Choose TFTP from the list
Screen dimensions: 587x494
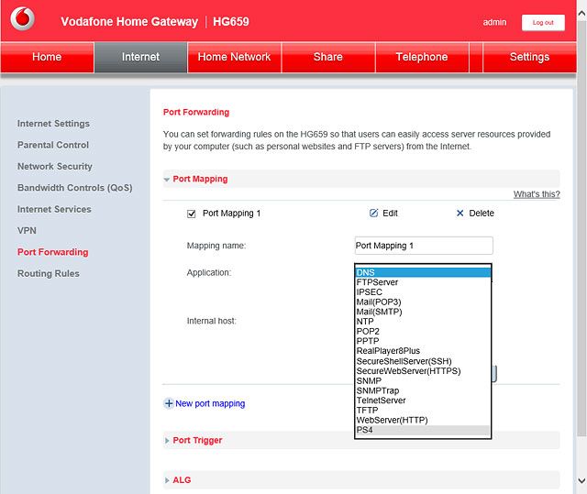point(422,411)
